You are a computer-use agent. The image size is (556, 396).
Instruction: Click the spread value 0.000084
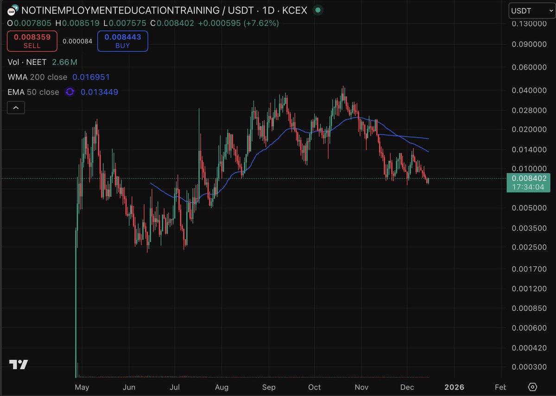pyautogui.click(x=77, y=41)
